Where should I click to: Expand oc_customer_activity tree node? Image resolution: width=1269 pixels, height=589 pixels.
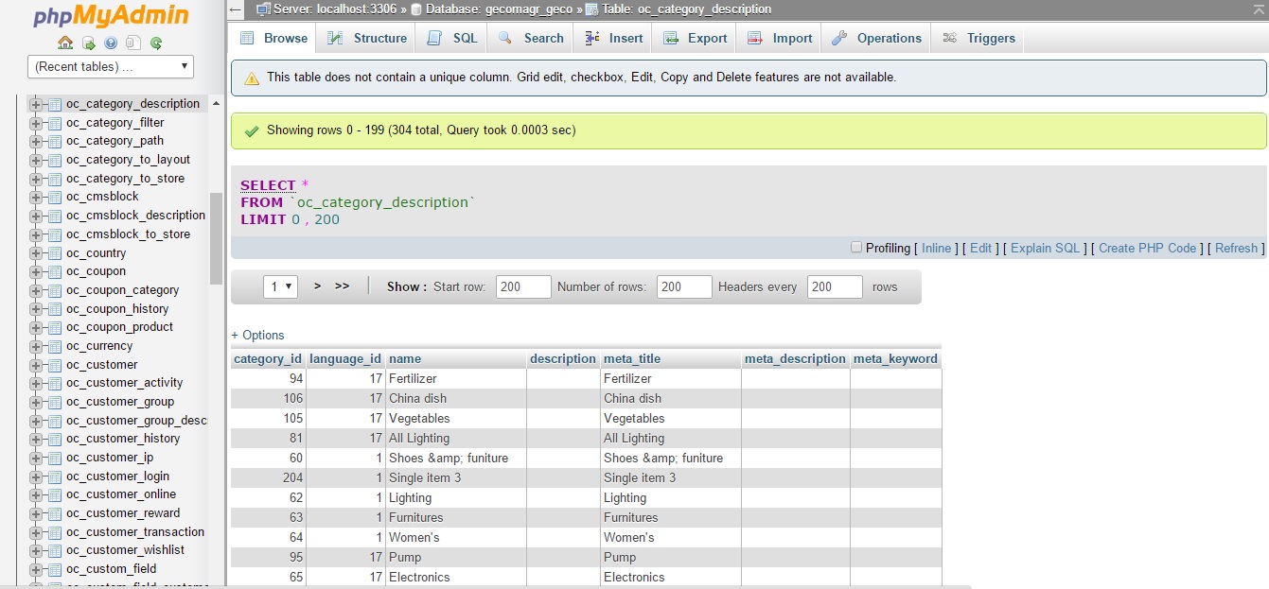point(36,383)
